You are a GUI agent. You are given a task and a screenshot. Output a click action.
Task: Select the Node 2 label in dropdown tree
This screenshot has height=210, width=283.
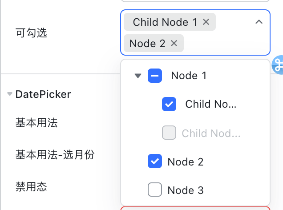186,162
